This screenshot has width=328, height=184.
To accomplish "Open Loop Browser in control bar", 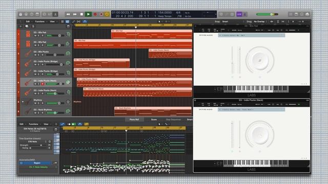I will 302,14.
